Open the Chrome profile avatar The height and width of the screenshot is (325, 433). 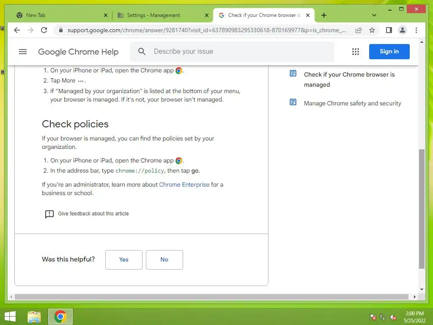tap(403, 30)
